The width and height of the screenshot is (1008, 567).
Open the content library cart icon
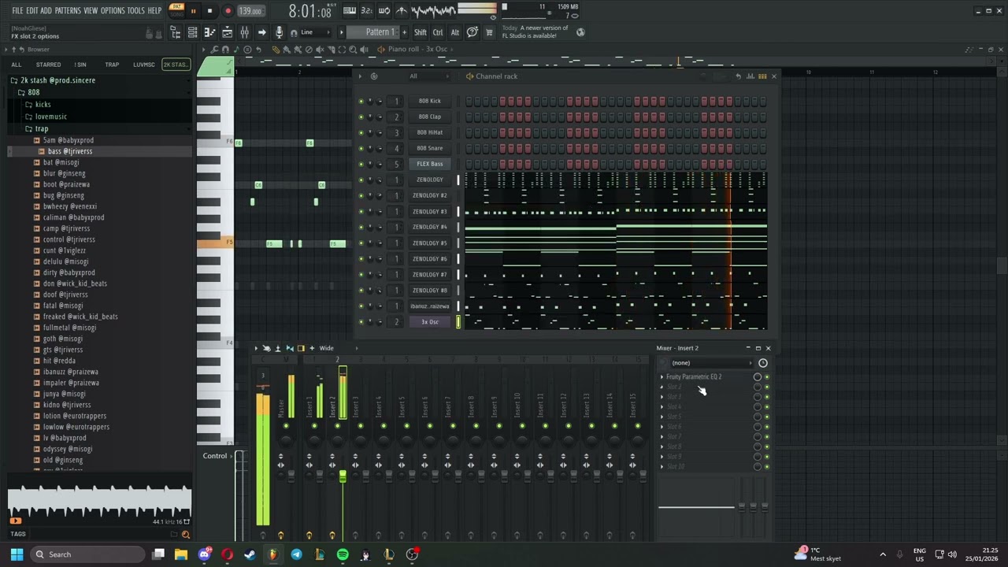(489, 32)
